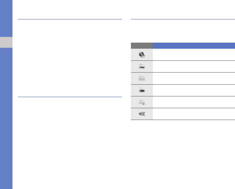This screenshot has height=189, width=235.
Task: Click blue sidebar strip above the gray tab
Action: pyautogui.click(x=6, y=18)
